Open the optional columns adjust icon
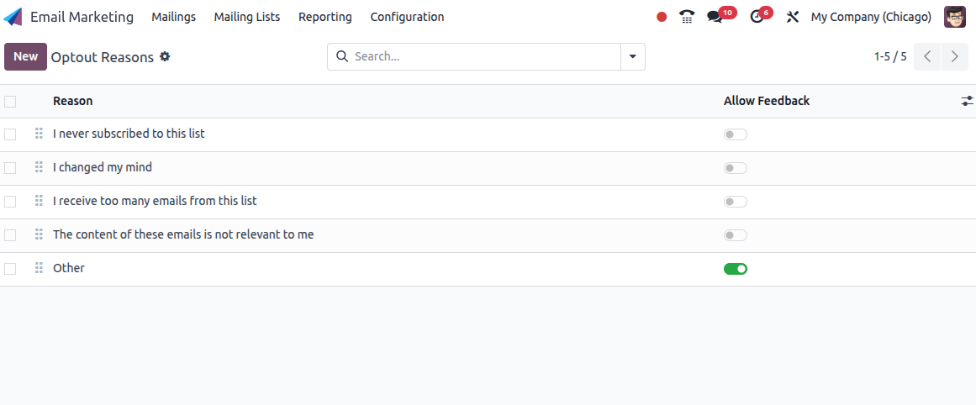This screenshot has width=976, height=405. coord(967,101)
